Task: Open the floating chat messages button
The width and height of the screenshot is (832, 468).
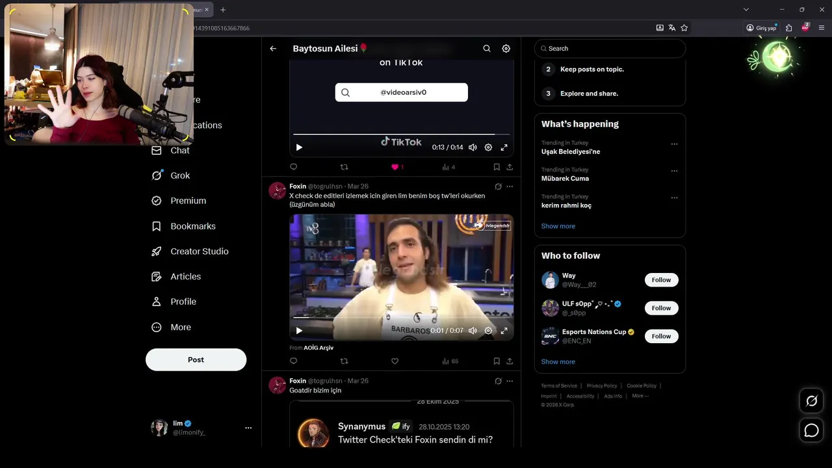Action: (x=812, y=430)
